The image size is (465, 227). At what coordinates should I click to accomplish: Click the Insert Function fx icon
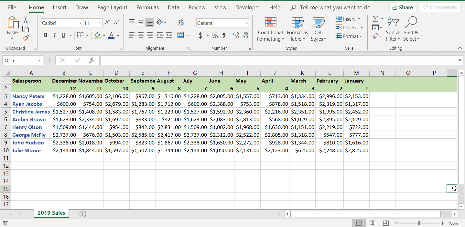click(x=92, y=60)
